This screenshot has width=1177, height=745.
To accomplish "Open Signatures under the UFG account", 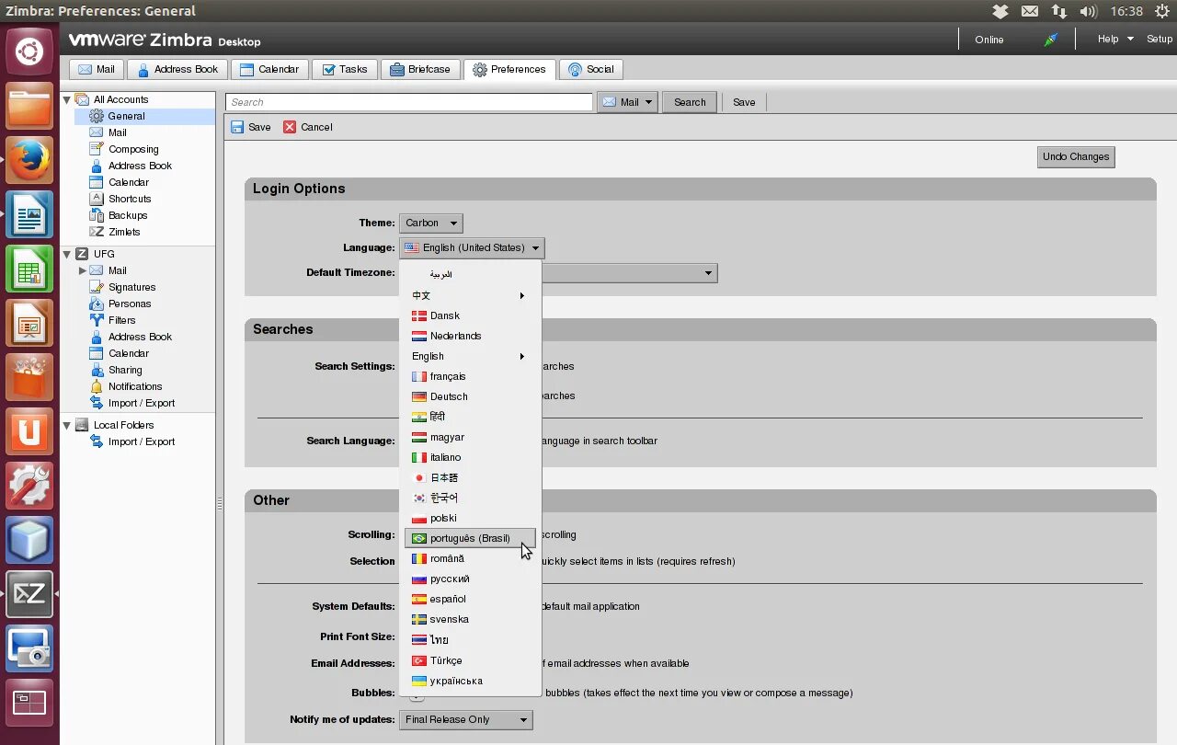I will (x=131, y=287).
